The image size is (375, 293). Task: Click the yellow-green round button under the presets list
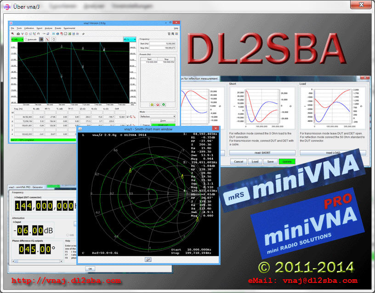click(152, 105)
